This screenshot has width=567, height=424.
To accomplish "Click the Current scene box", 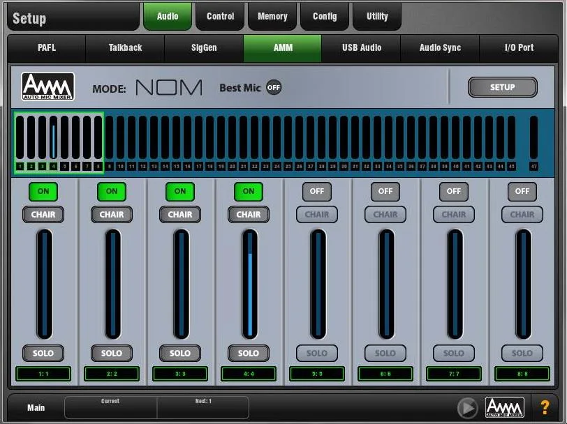I will [x=110, y=408].
